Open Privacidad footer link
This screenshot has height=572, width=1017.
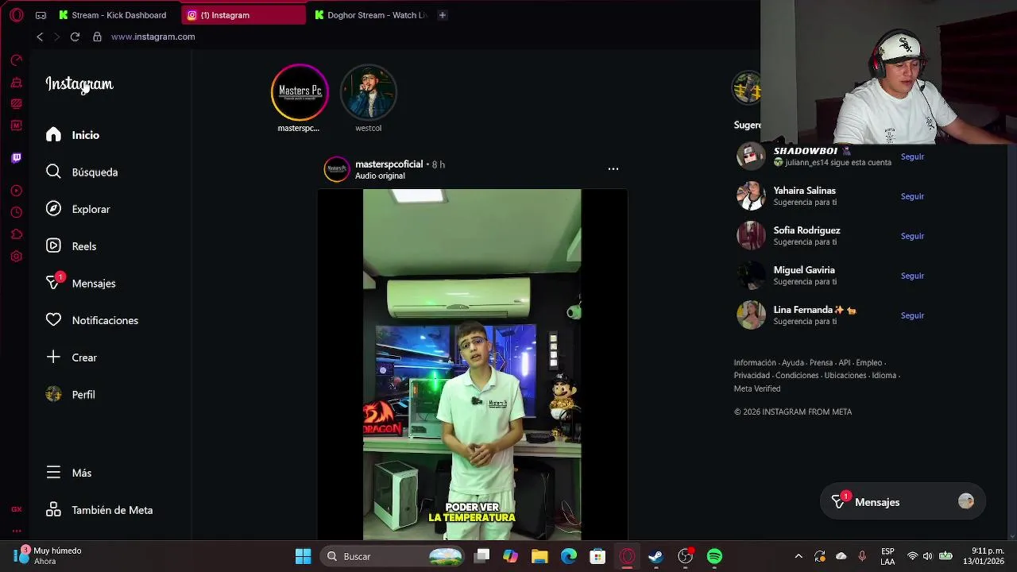click(x=752, y=376)
